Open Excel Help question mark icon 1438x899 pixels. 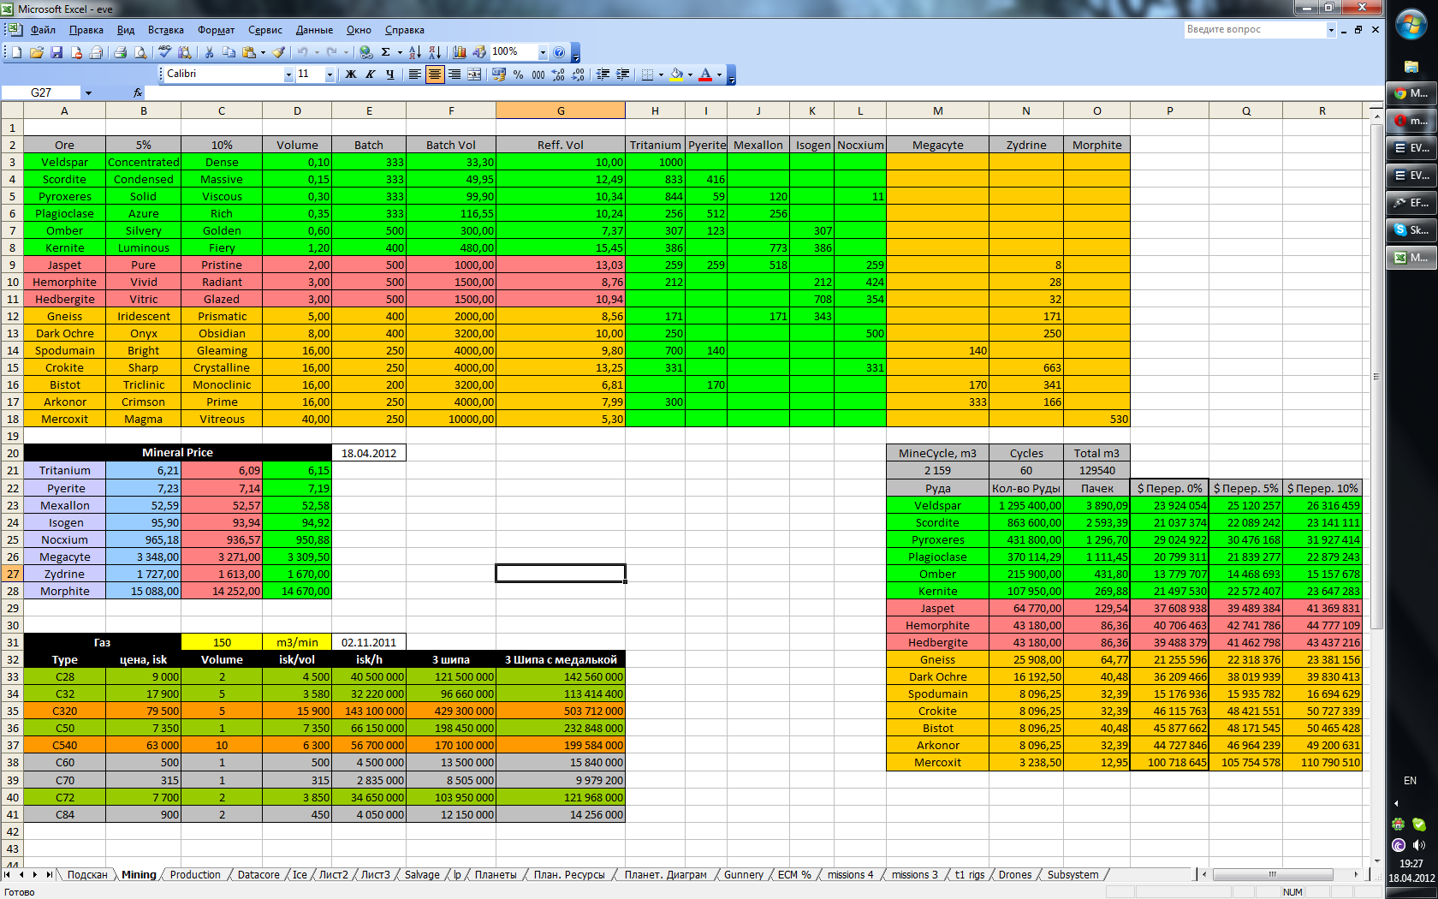pos(559,52)
